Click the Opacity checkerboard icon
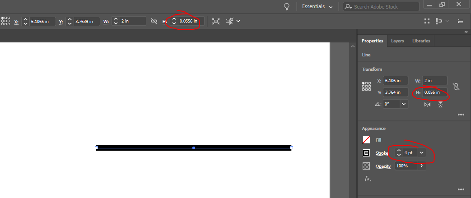The image size is (471, 198). point(366,166)
